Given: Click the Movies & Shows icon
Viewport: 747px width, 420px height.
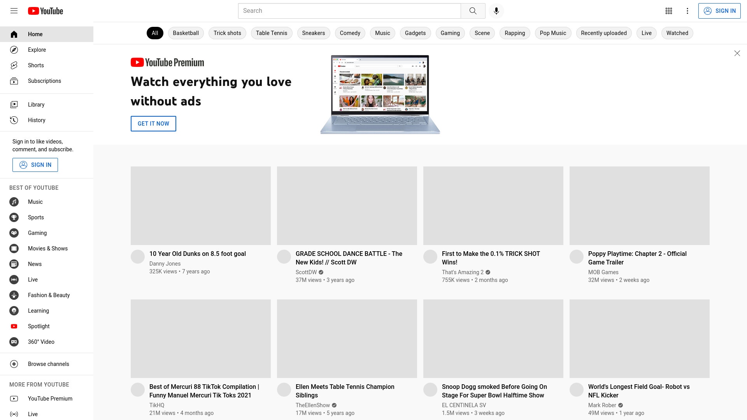Looking at the screenshot, I should 14,248.
